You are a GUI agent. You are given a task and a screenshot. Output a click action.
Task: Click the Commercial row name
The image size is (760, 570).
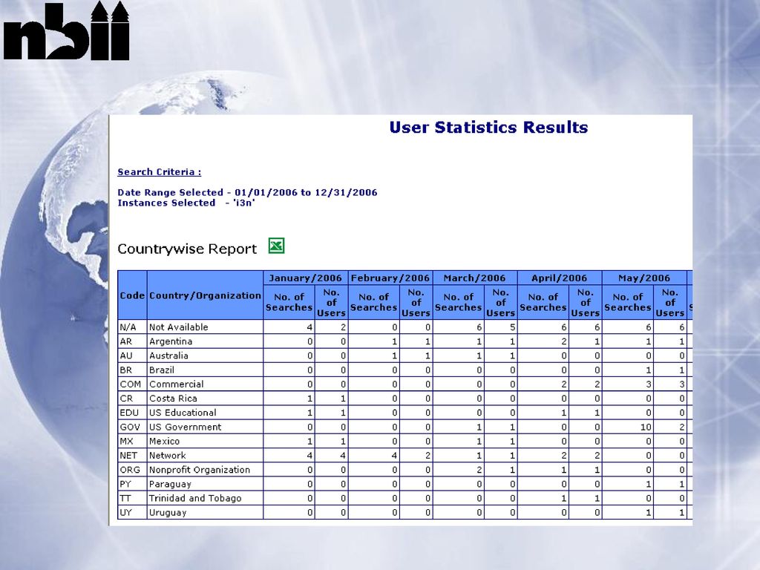pos(177,384)
